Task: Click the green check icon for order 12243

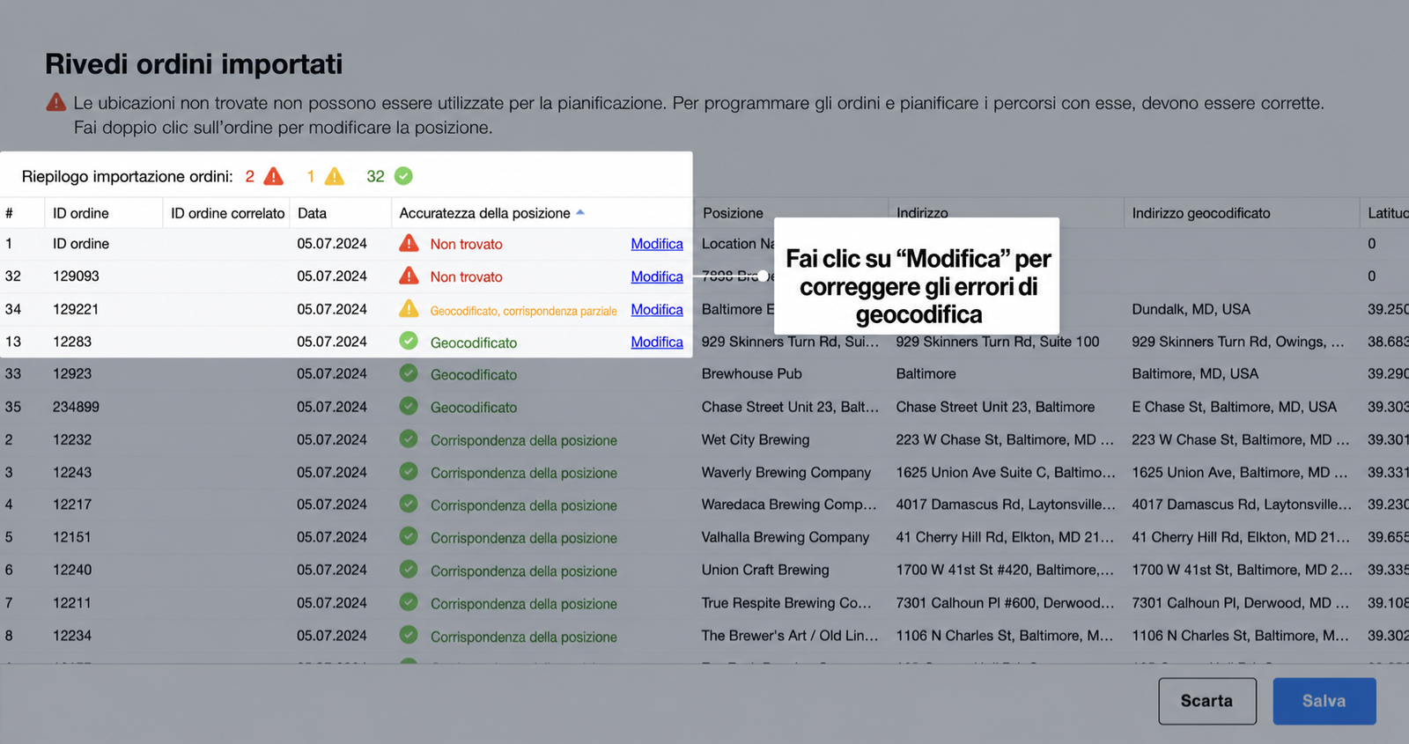Action: (x=409, y=471)
